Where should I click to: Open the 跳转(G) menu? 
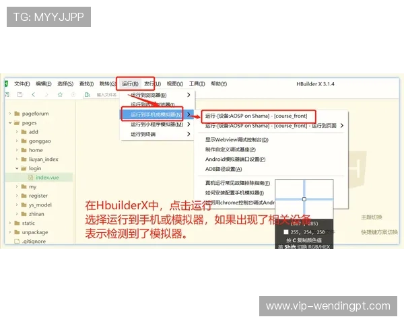[x=108, y=83]
